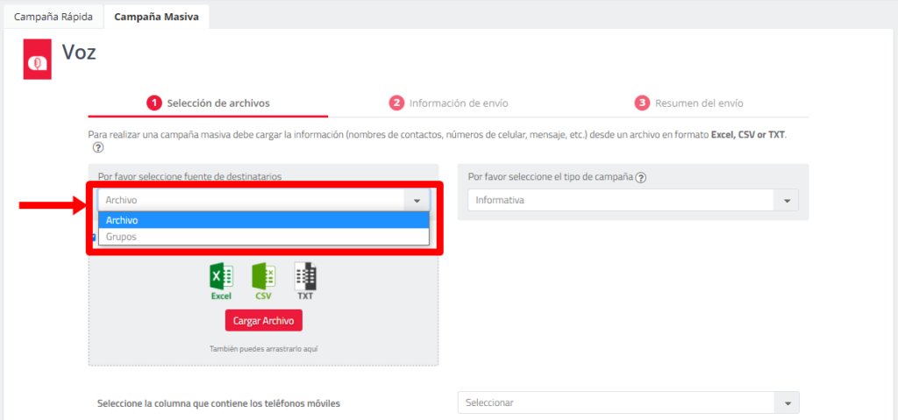The image size is (898, 420).
Task: Go to Resumen del envío step label
Action: (x=699, y=103)
